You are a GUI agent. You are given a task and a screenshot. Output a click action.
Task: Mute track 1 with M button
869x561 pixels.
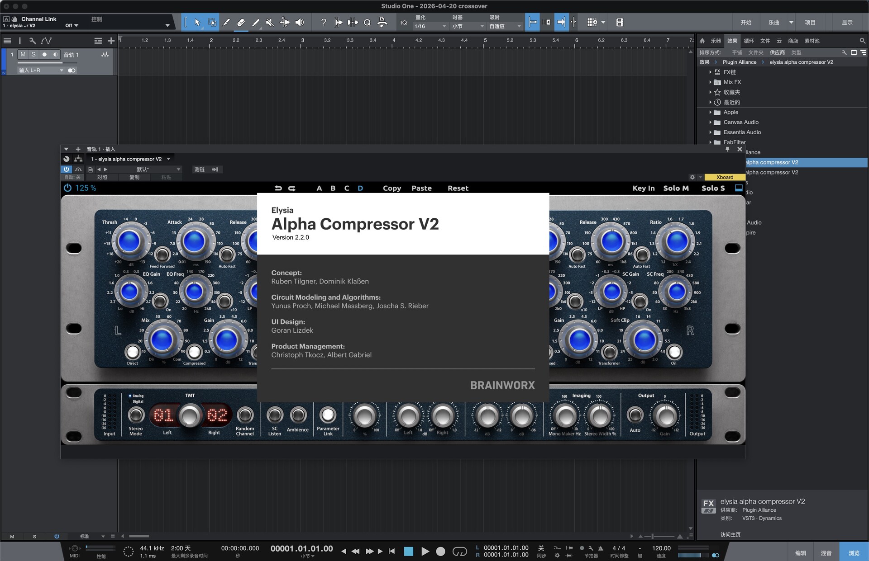[x=23, y=54]
